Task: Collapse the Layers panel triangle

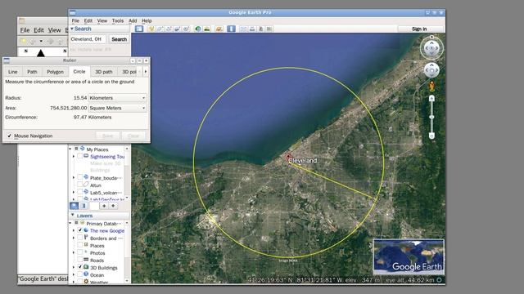Action: 73,216
